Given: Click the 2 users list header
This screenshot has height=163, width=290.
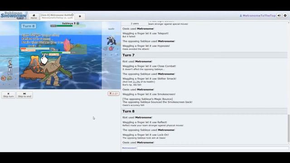Looking at the screenshot, I should [x=135, y=24].
